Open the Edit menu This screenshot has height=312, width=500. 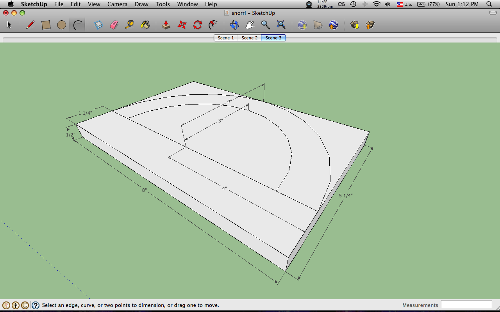coord(76,4)
